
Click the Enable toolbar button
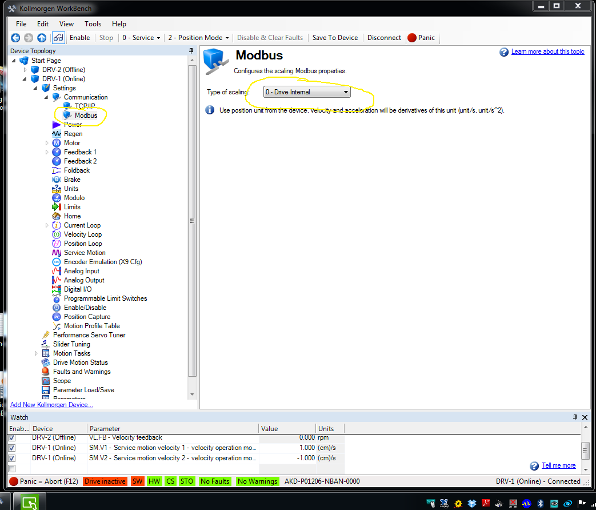80,38
